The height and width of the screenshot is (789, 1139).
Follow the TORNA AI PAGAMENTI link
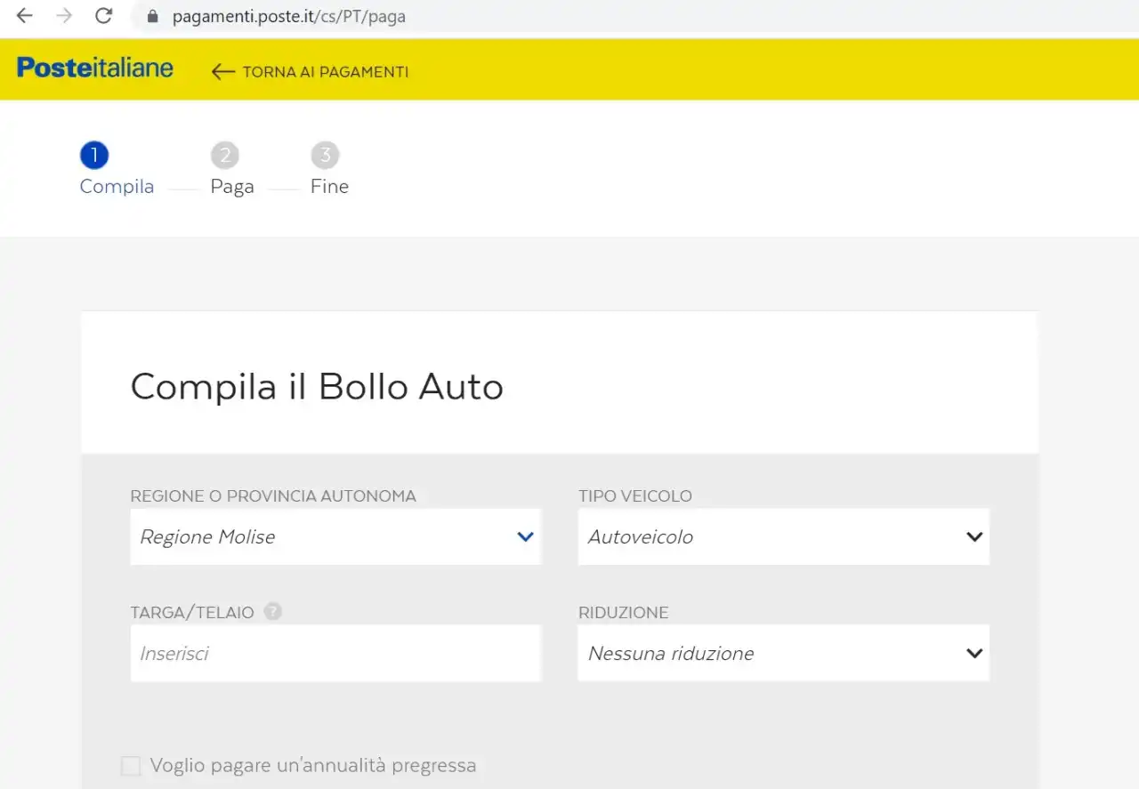(x=326, y=72)
